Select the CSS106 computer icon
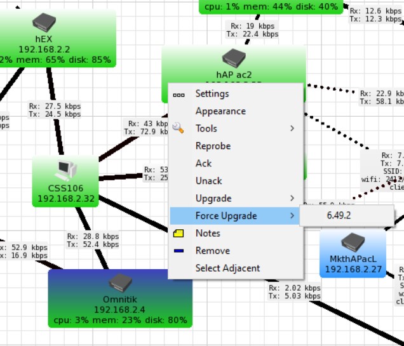This screenshot has width=404, height=346. pos(65,171)
